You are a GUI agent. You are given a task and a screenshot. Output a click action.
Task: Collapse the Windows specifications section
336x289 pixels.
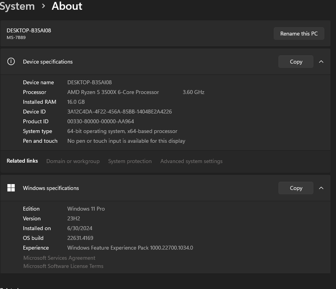click(x=321, y=188)
